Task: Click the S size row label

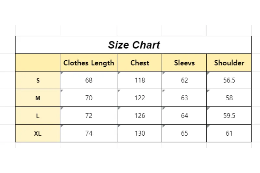Action: point(38,80)
